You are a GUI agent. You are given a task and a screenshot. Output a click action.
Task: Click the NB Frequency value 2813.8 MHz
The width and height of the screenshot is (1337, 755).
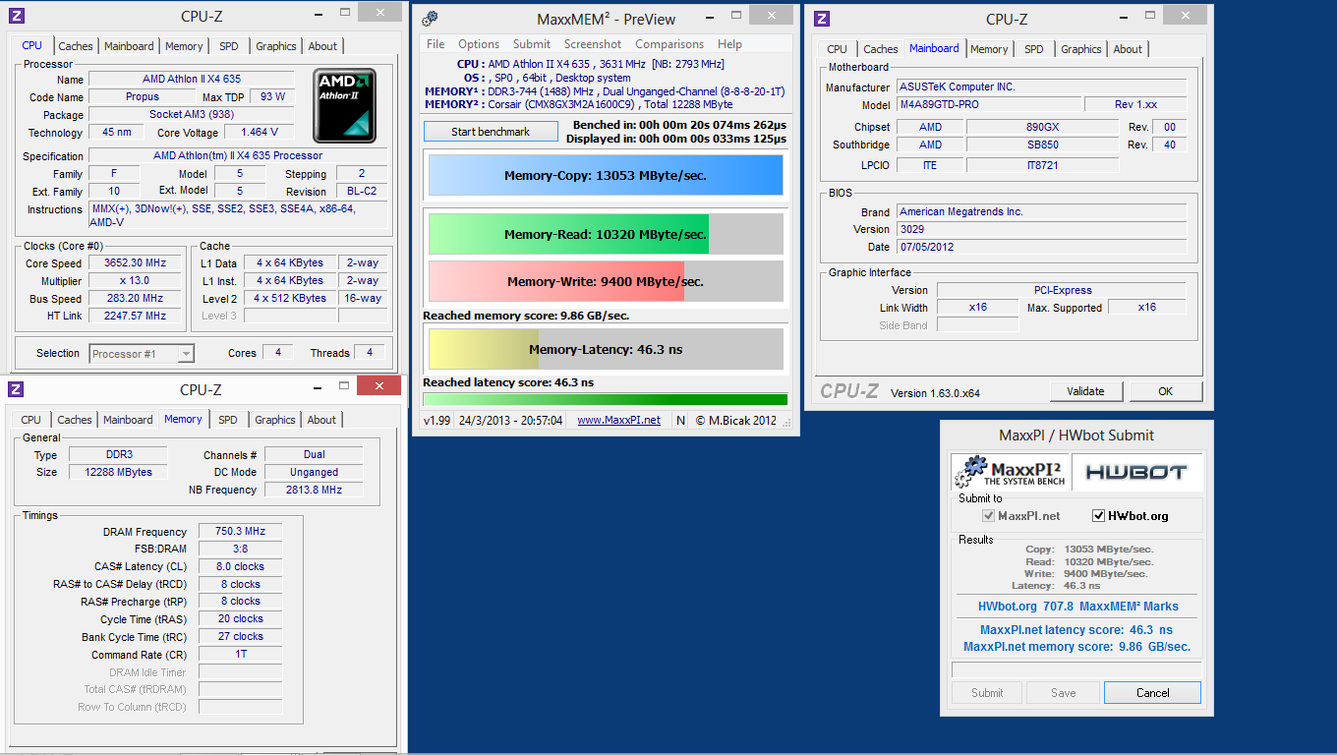pos(314,490)
